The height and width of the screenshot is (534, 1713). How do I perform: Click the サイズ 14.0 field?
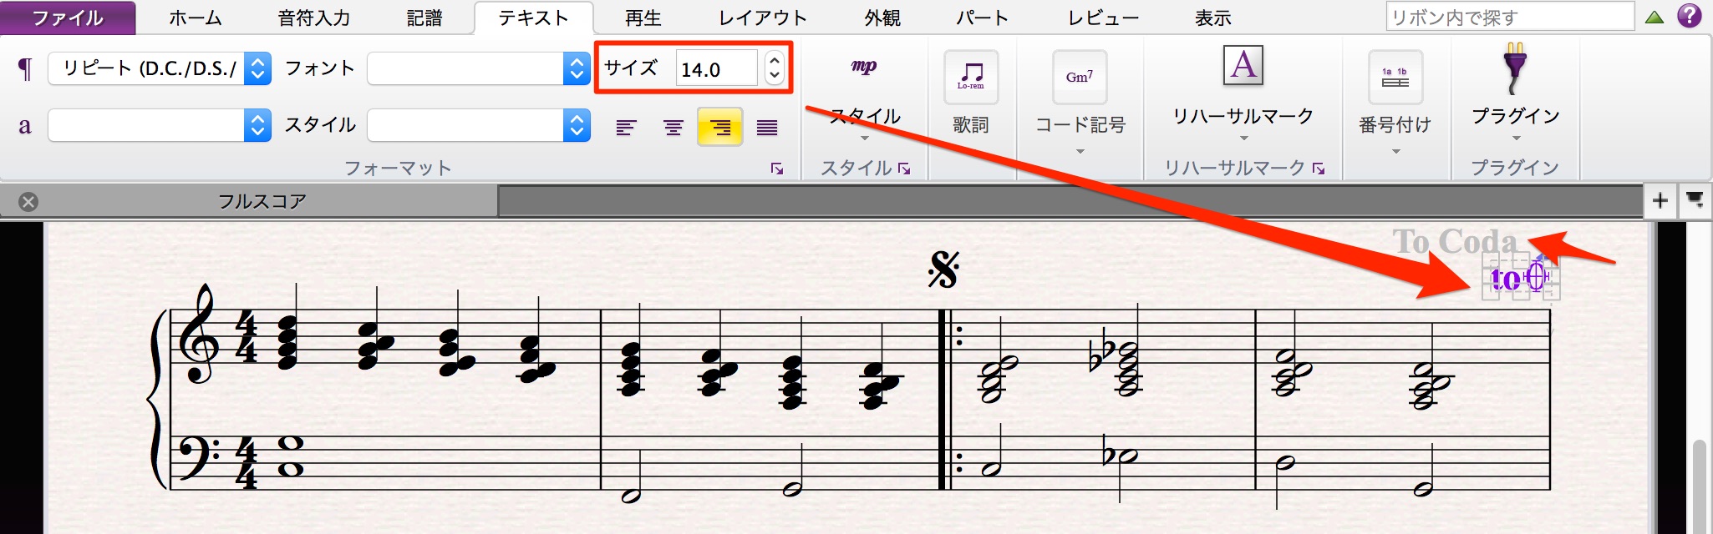[716, 68]
